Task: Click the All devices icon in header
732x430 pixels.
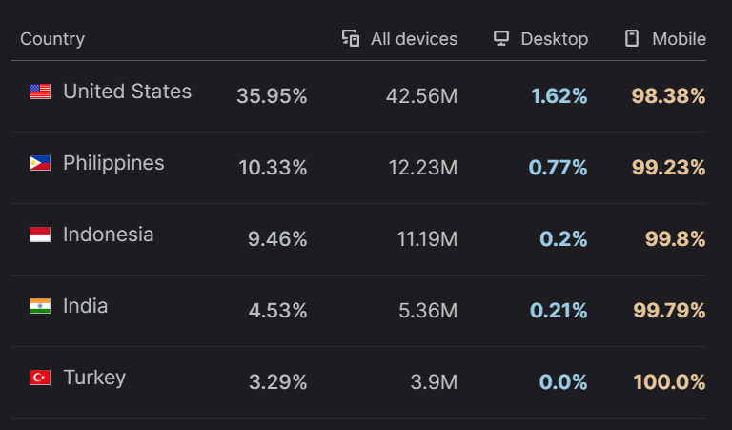Action: pos(351,38)
